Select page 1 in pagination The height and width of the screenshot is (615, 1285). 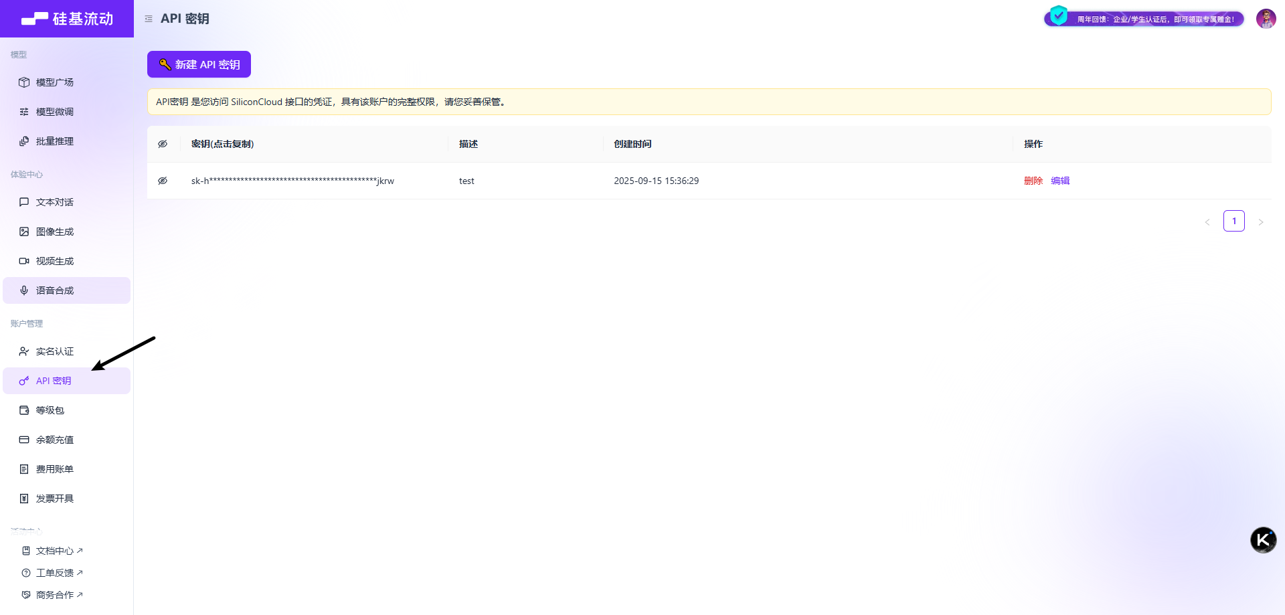(1233, 221)
